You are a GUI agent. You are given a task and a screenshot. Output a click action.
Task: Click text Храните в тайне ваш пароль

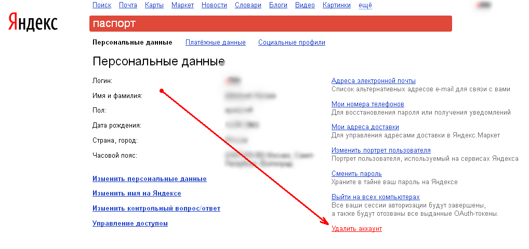tap(394, 182)
